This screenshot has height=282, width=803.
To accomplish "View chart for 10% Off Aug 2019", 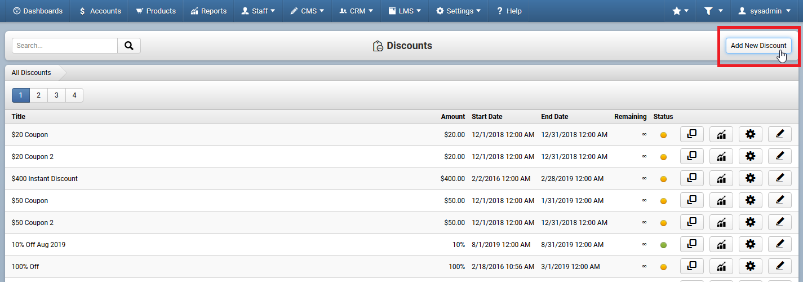I will click(721, 244).
